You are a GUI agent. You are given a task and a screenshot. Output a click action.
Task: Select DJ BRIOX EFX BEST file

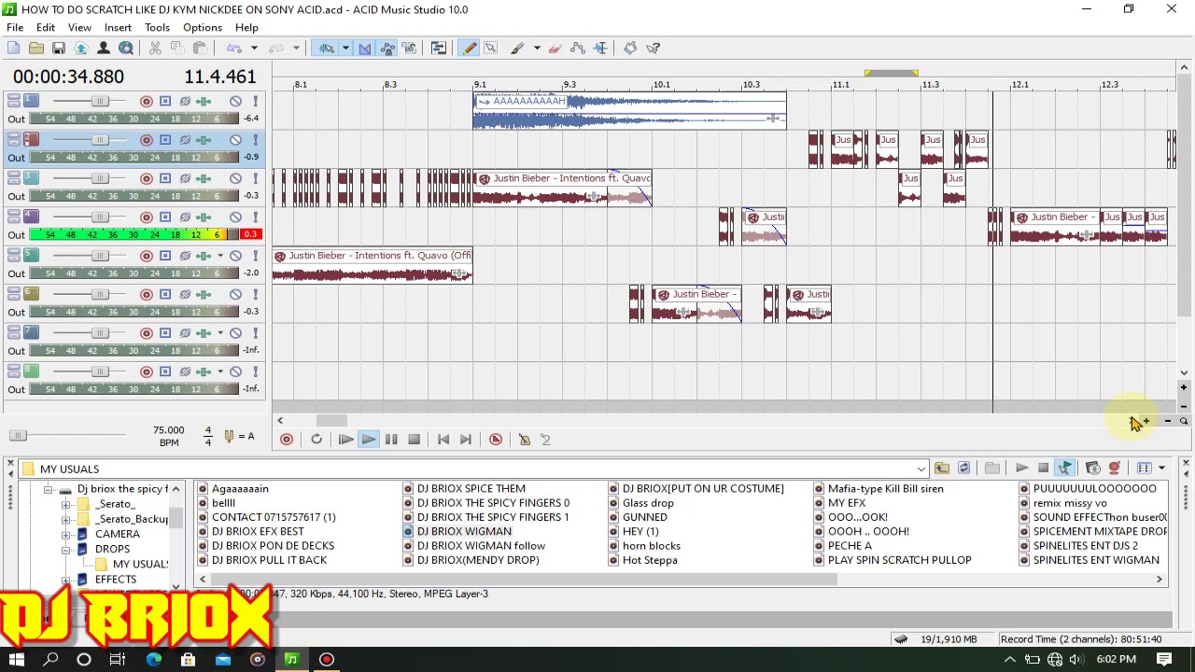(x=258, y=531)
